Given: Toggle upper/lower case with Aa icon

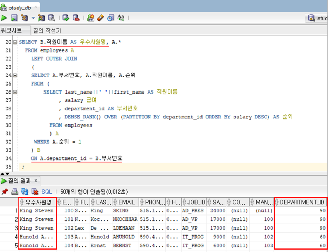Looking at the screenshot, I should pos(121,18).
